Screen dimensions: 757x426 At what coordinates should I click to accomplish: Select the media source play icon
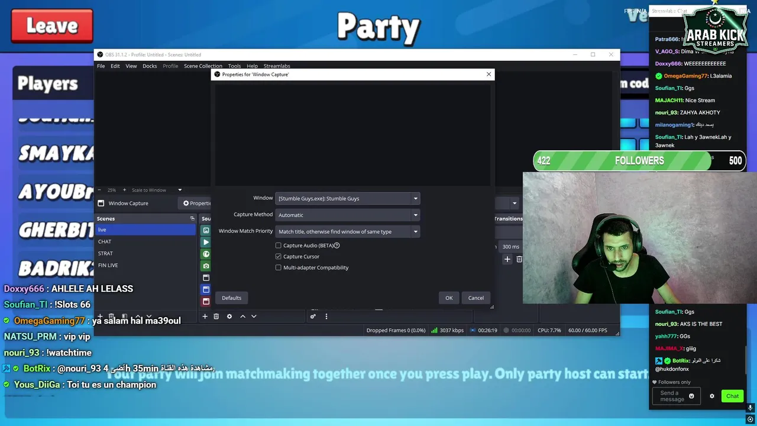(206, 242)
